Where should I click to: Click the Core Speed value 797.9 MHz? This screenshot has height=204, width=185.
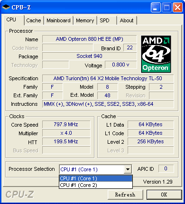66,124
